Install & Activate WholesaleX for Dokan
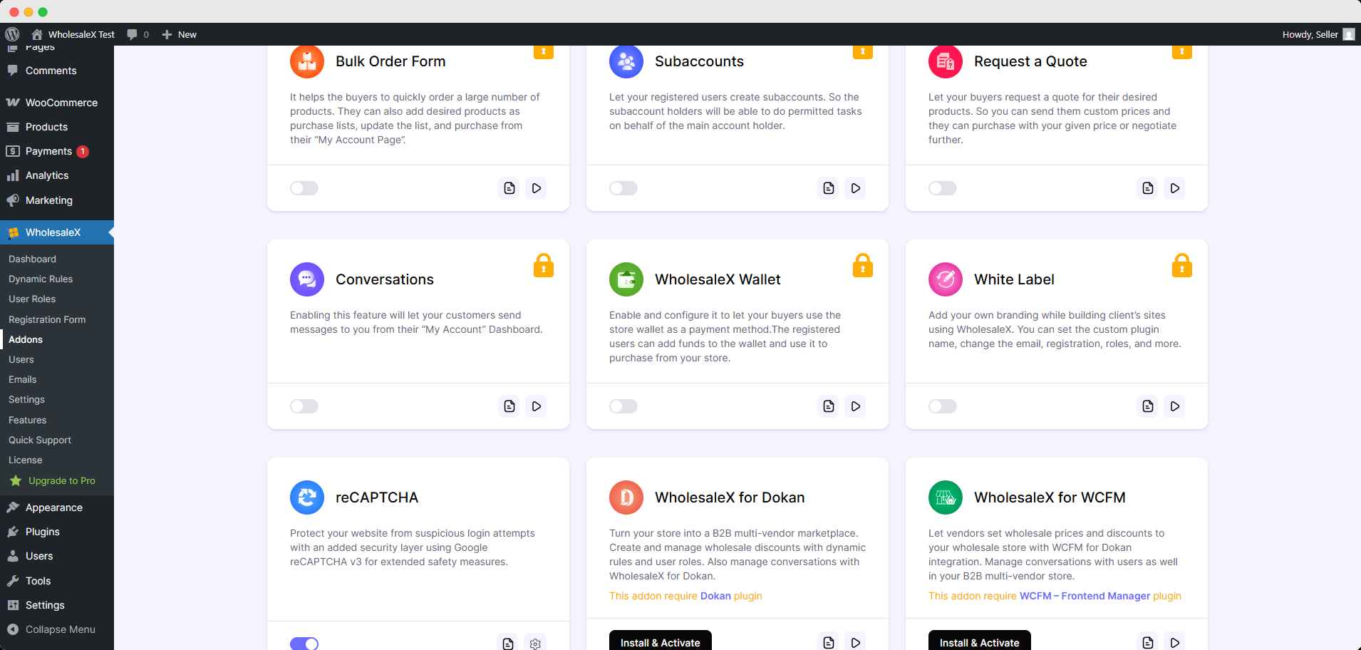The height and width of the screenshot is (650, 1361). (661, 641)
